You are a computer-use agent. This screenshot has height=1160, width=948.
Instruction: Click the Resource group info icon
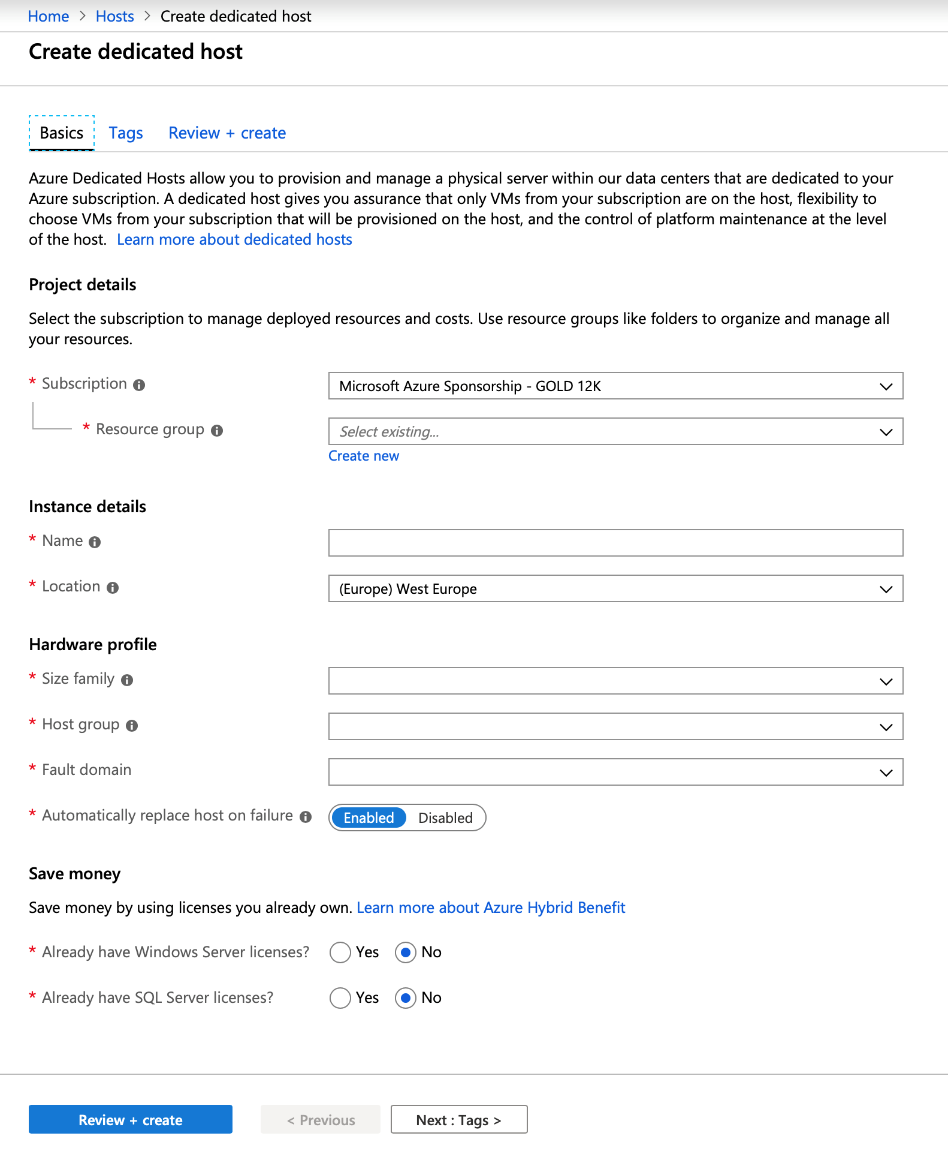tap(217, 431)
